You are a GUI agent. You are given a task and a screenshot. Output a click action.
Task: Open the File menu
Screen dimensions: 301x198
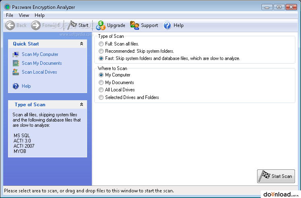[10, 15]
